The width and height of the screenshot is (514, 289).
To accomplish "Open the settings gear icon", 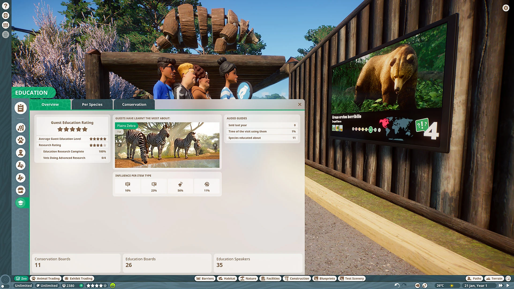I will tap(506, 8).
